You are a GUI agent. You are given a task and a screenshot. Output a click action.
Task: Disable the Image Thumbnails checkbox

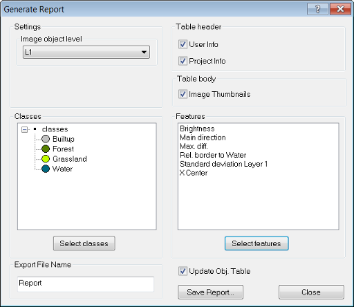pyautogui.click(x=183, y=94)
